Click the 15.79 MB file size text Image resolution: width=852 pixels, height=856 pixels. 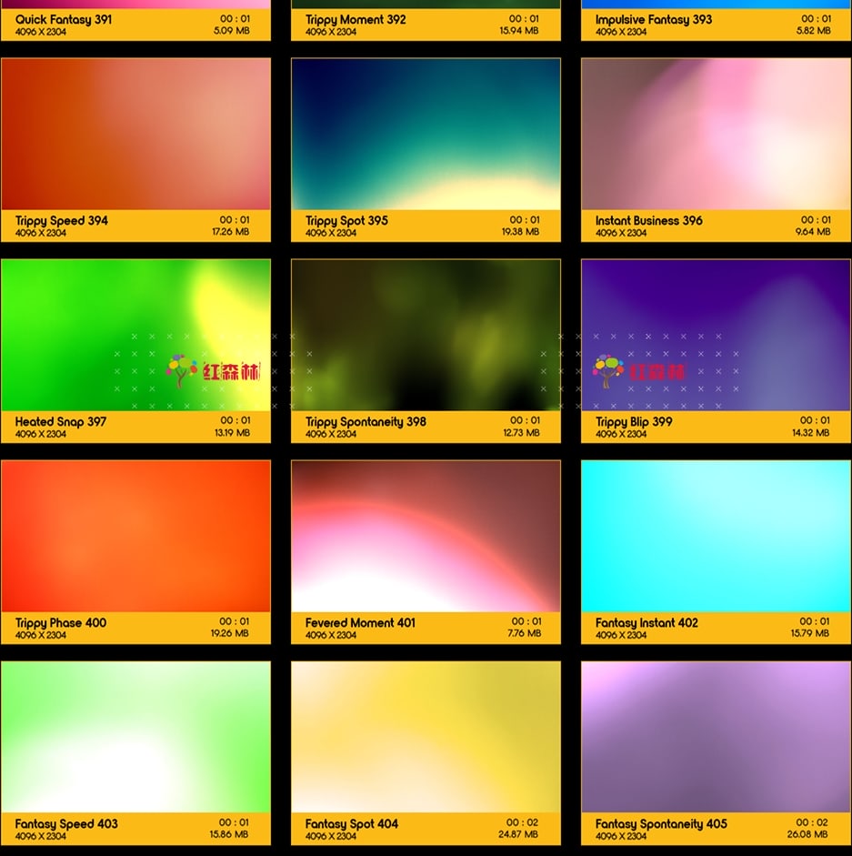click(x=810, y=633)
